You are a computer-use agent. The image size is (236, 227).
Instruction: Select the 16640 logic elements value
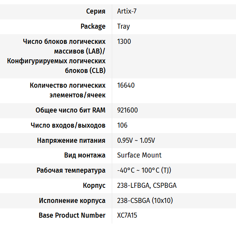(126, 85)
